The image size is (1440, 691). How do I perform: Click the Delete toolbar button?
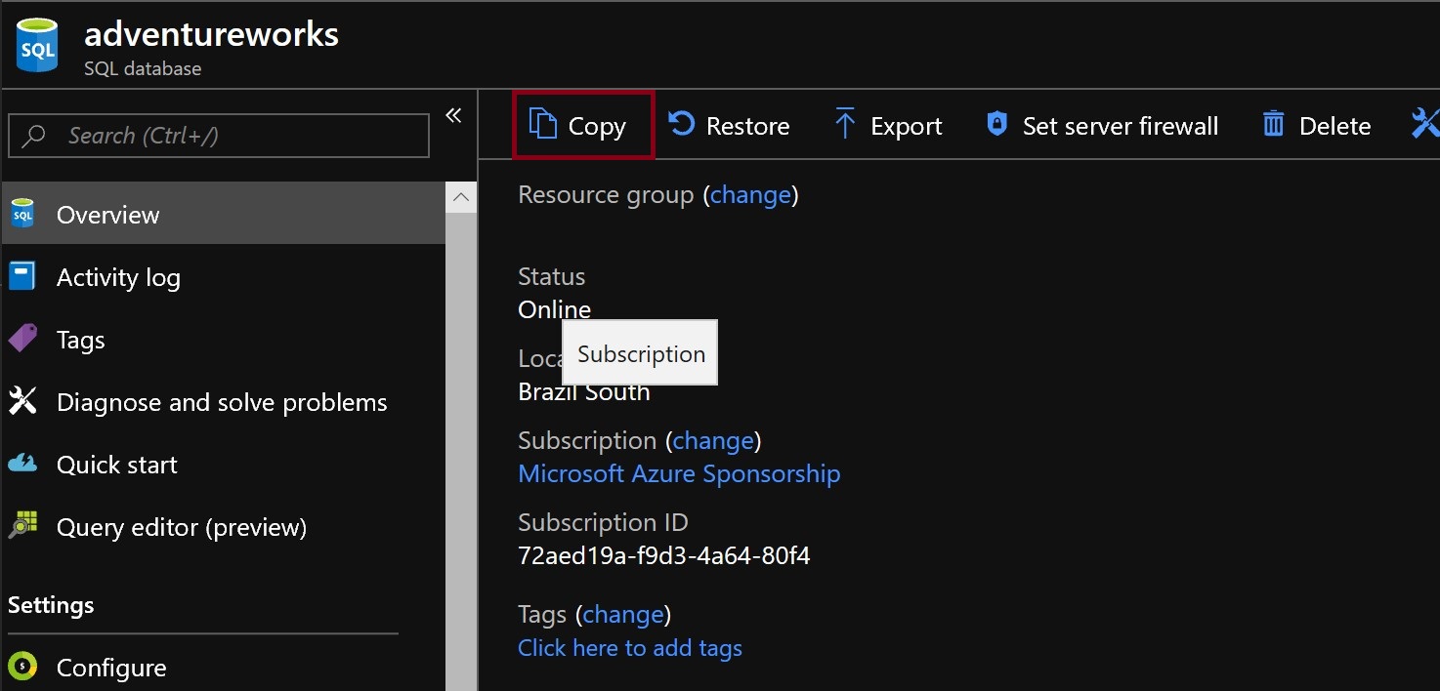(x=1316, y=125)
